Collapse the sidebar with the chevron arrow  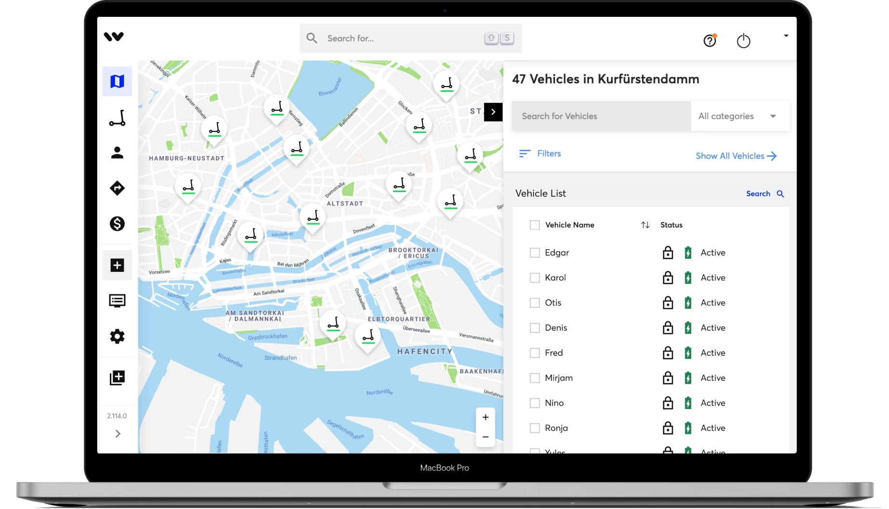click(117, 433)
